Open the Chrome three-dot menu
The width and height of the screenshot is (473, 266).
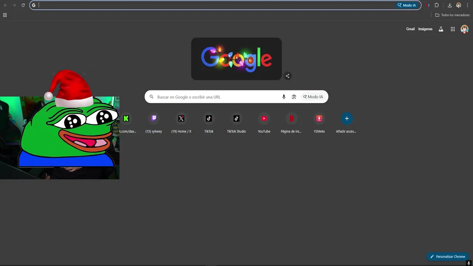point(467,5)
